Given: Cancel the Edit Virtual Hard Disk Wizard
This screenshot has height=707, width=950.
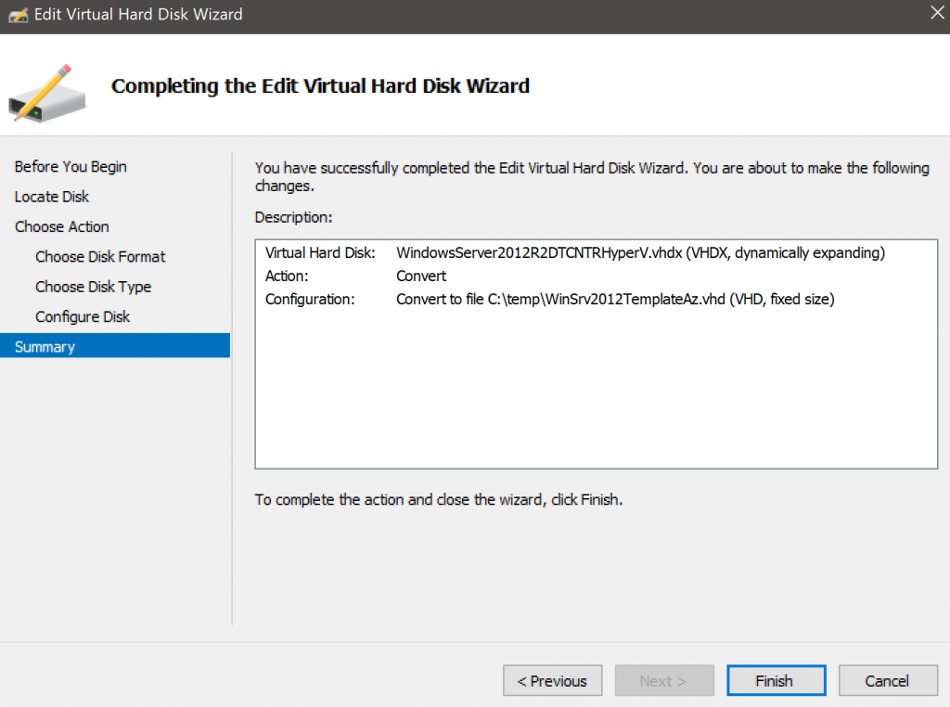Looking at the screenshot, I should (x=888, y=680).
